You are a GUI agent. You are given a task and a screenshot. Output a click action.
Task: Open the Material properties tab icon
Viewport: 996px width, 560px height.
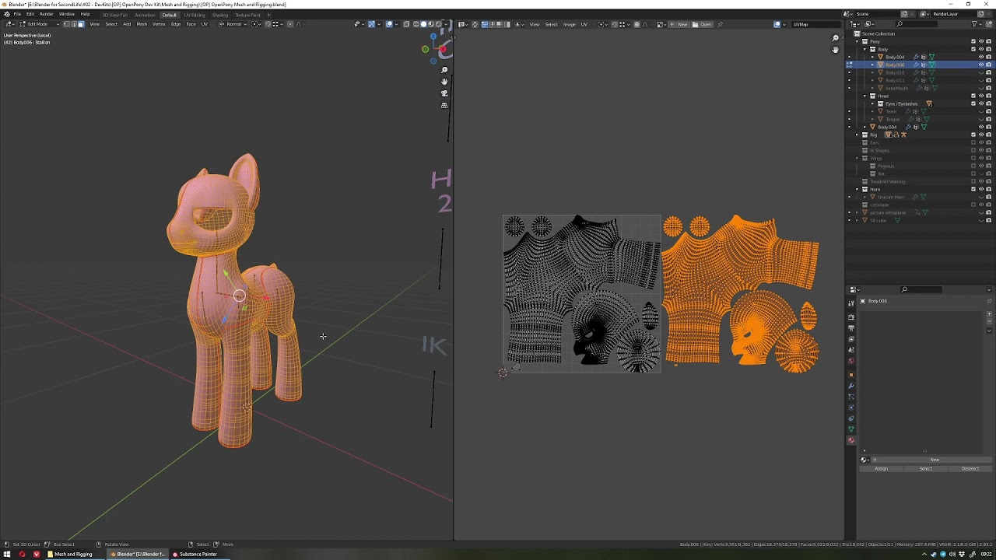pyautogui.click(x=851, y=440)
